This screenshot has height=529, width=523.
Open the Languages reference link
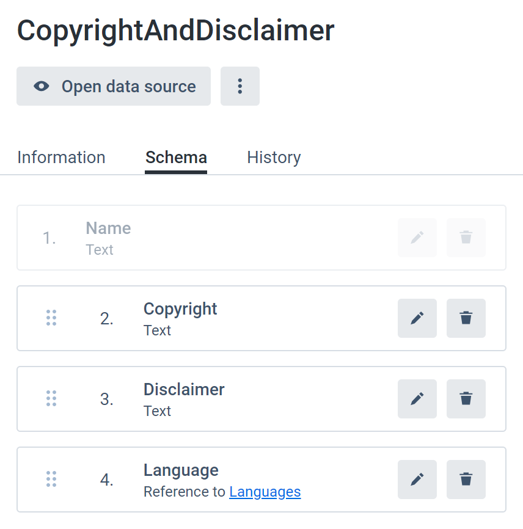(265, 492)
